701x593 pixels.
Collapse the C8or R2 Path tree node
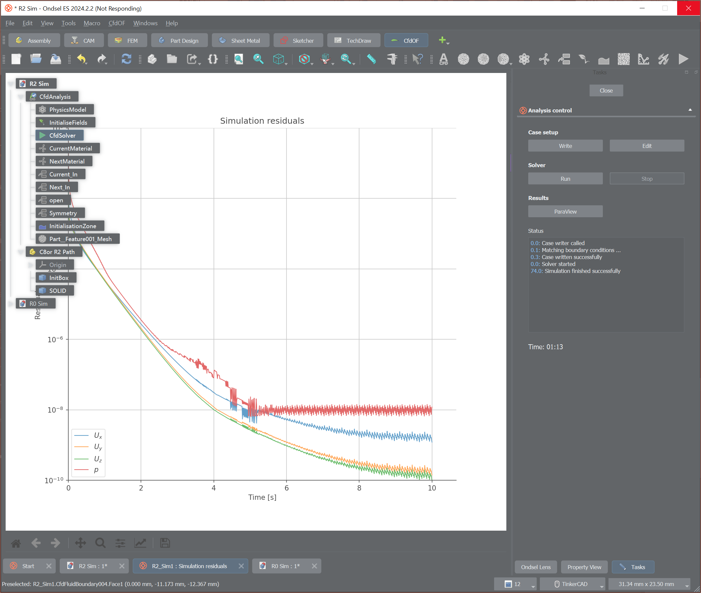point(21,252)
